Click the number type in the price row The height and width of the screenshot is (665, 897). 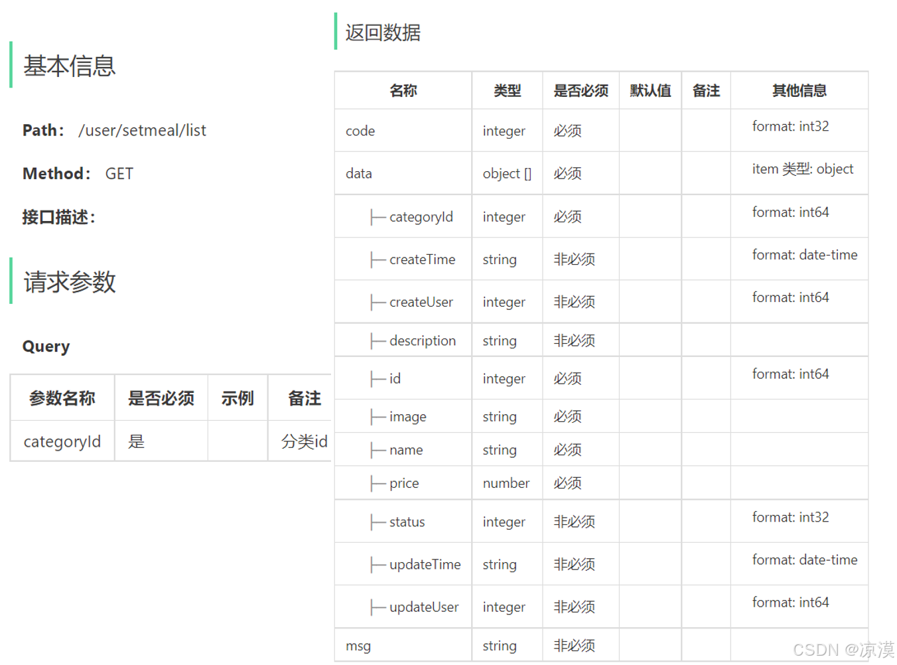506,483
